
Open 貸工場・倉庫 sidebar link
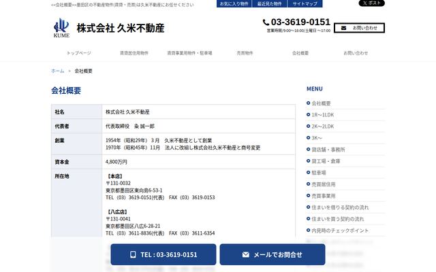(x=326, y=161)
